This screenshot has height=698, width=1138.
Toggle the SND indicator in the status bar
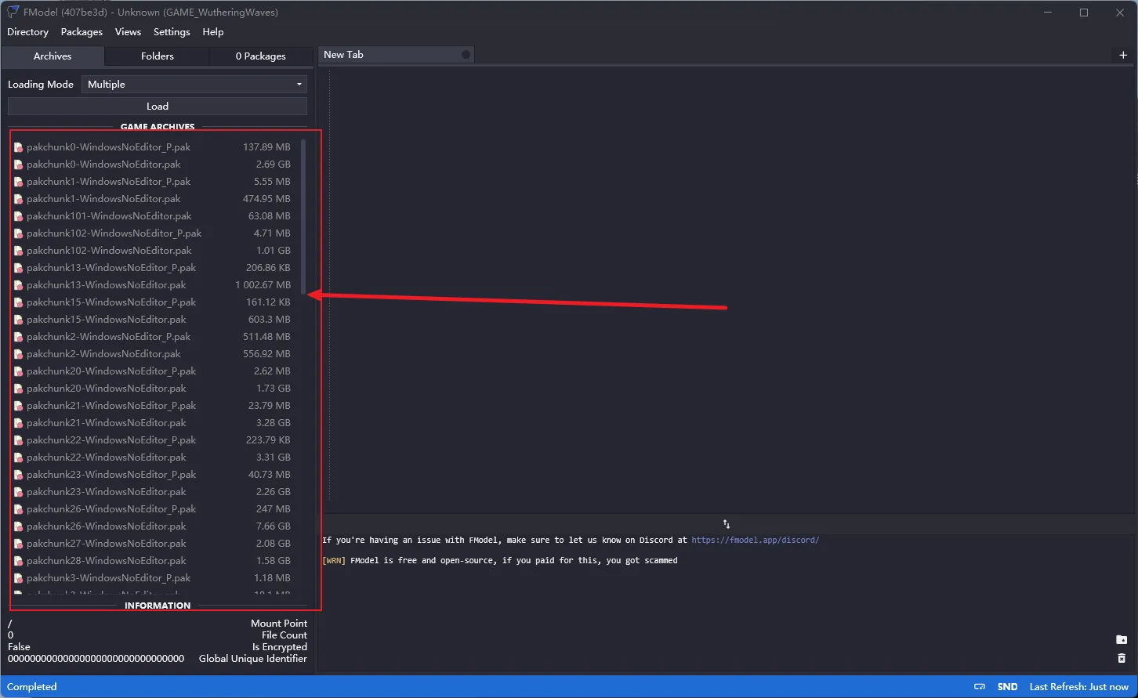1007,687
